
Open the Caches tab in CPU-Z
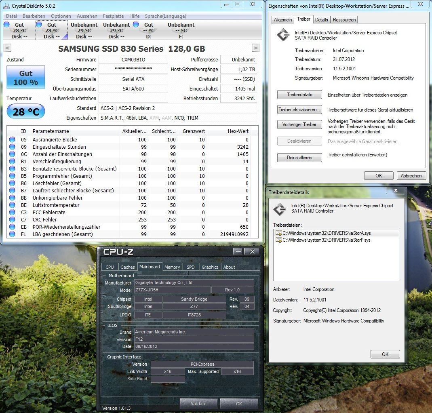(x=128, y=267)
